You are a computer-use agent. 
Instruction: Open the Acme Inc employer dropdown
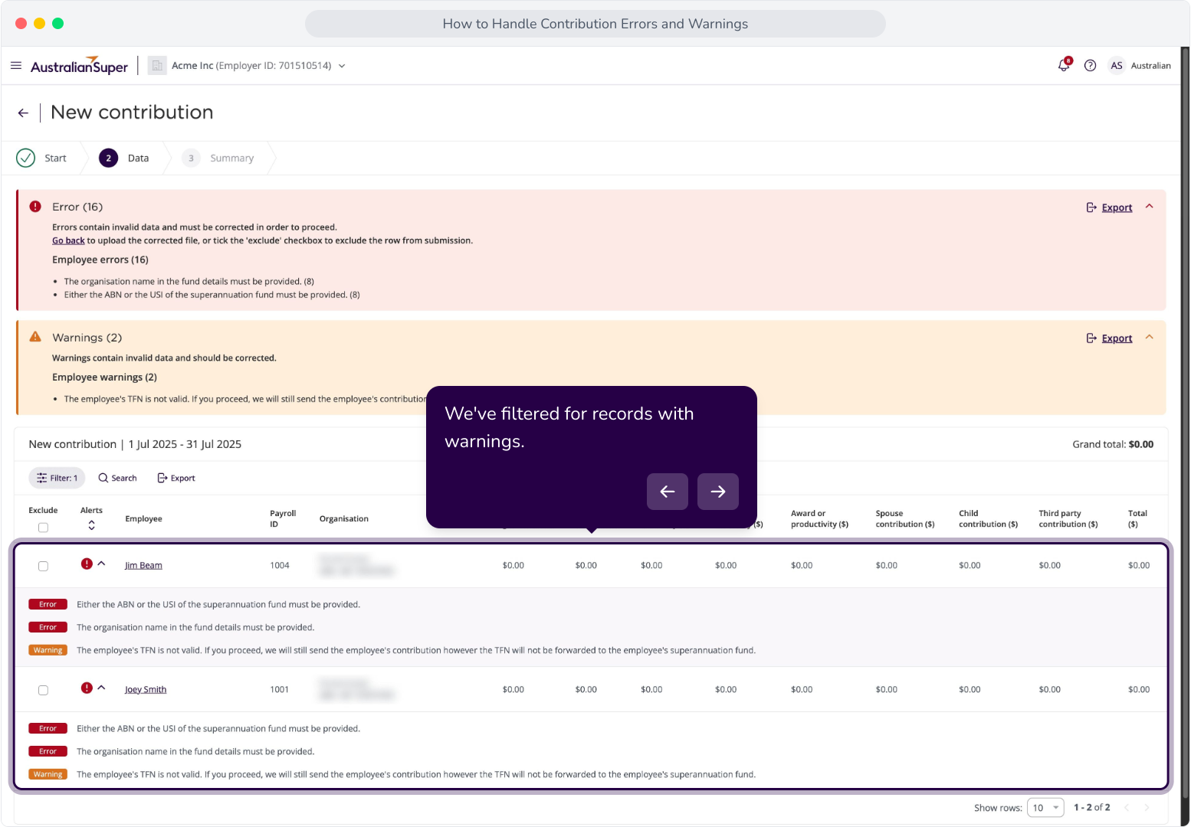(342, 66)
